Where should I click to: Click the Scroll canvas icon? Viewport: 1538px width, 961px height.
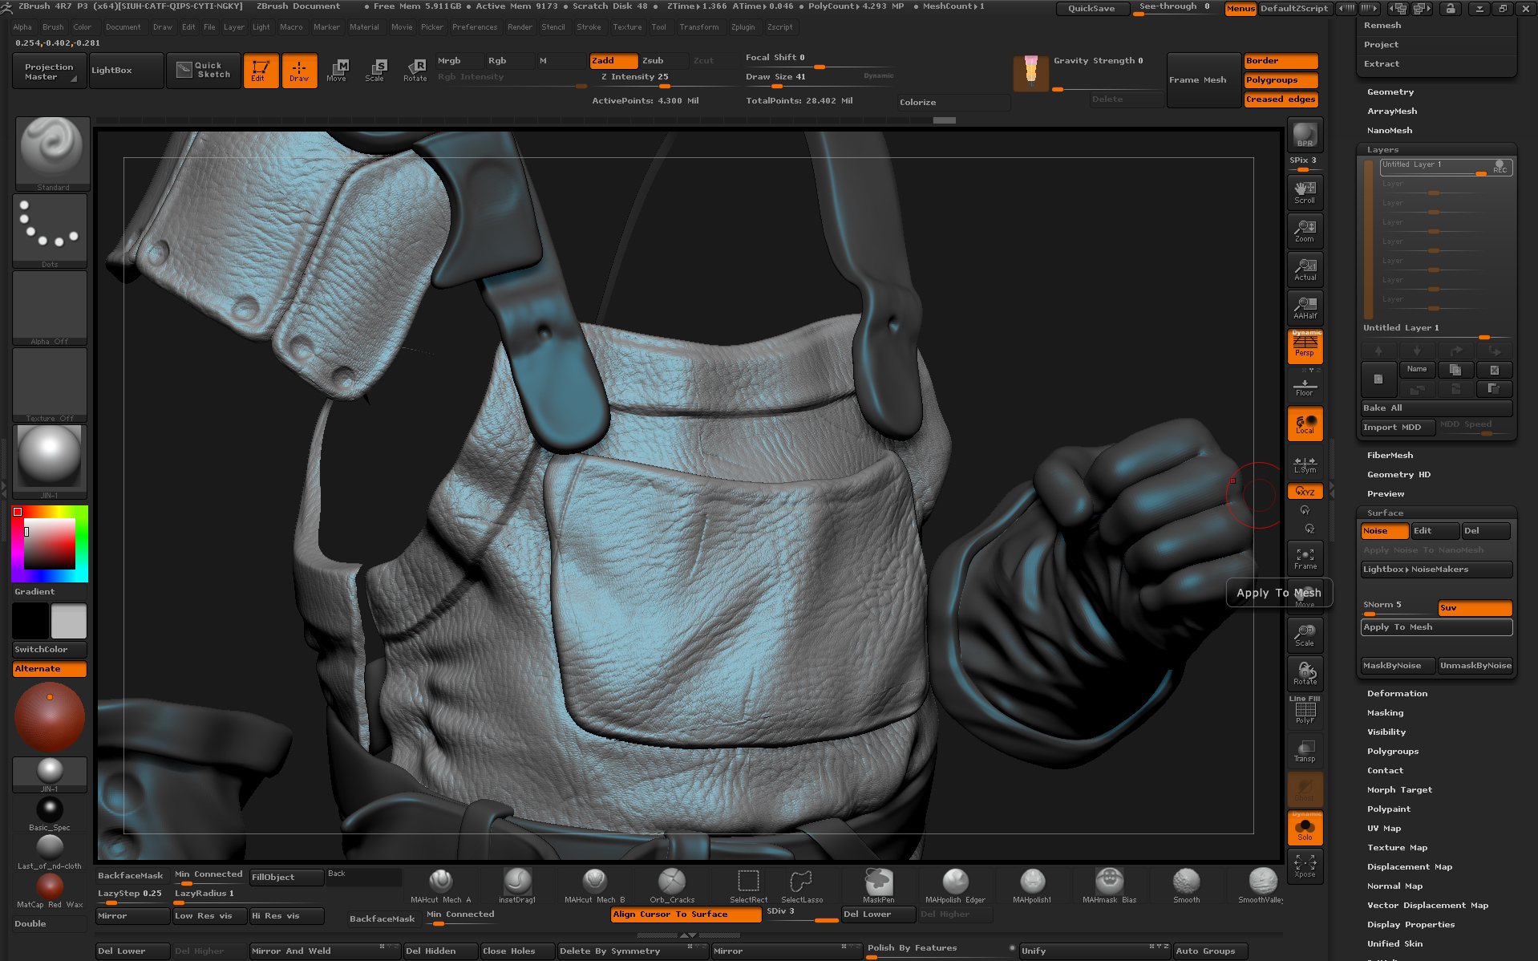pos(1305,192)
